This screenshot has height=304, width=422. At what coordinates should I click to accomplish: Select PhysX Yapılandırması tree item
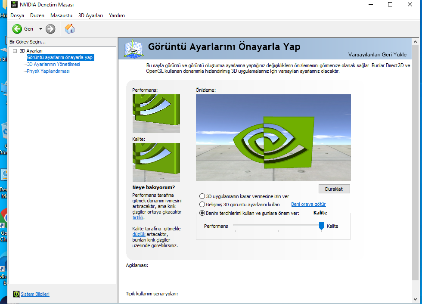pyautogui.click(x=48, y=71)
